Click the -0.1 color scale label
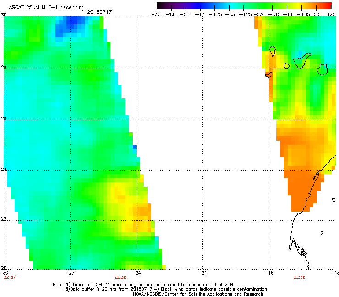 point(288,15)
